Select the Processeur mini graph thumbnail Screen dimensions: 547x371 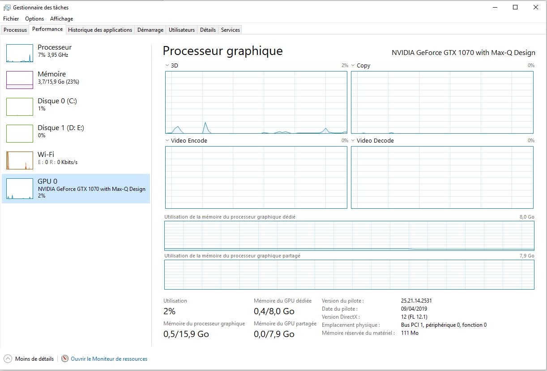coord(20,53)
